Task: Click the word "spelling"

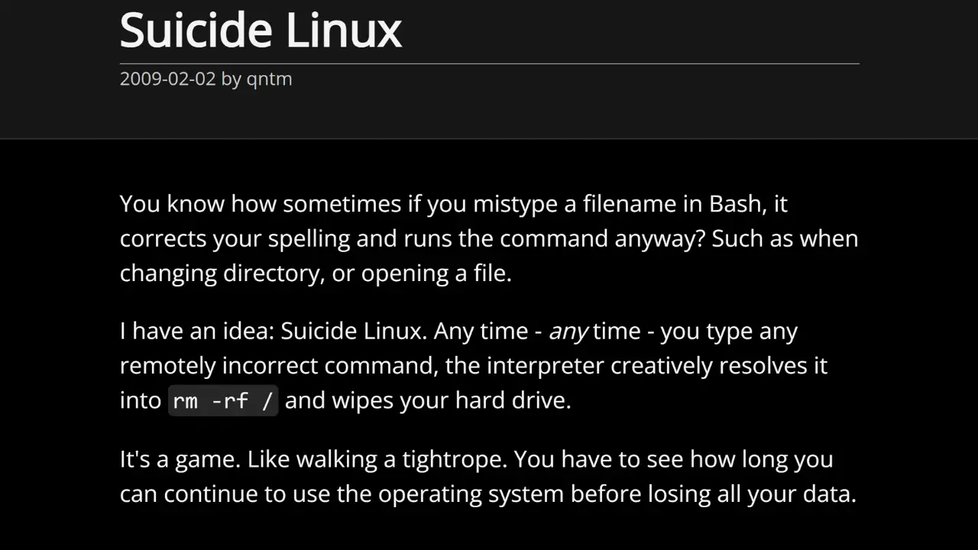Action: (309, 239)
